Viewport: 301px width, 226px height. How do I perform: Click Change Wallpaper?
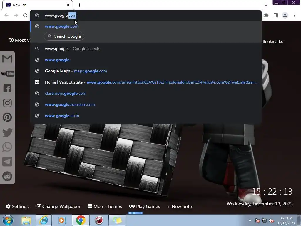coord(58,206)
